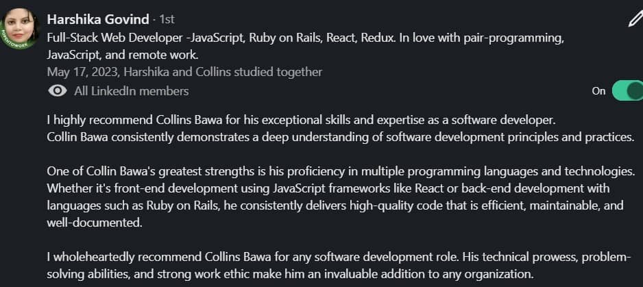Viewport: 643px width, 287px height.
Task: Click the line 'One of Collin Bawa's greatest strengths'
Action: click(x=341, y=171)
